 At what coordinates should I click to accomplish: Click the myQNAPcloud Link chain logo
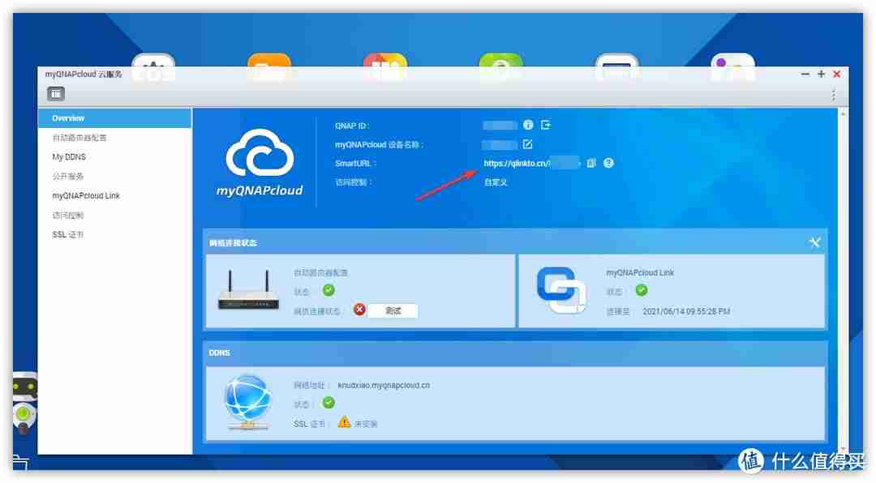coord(561,290)
